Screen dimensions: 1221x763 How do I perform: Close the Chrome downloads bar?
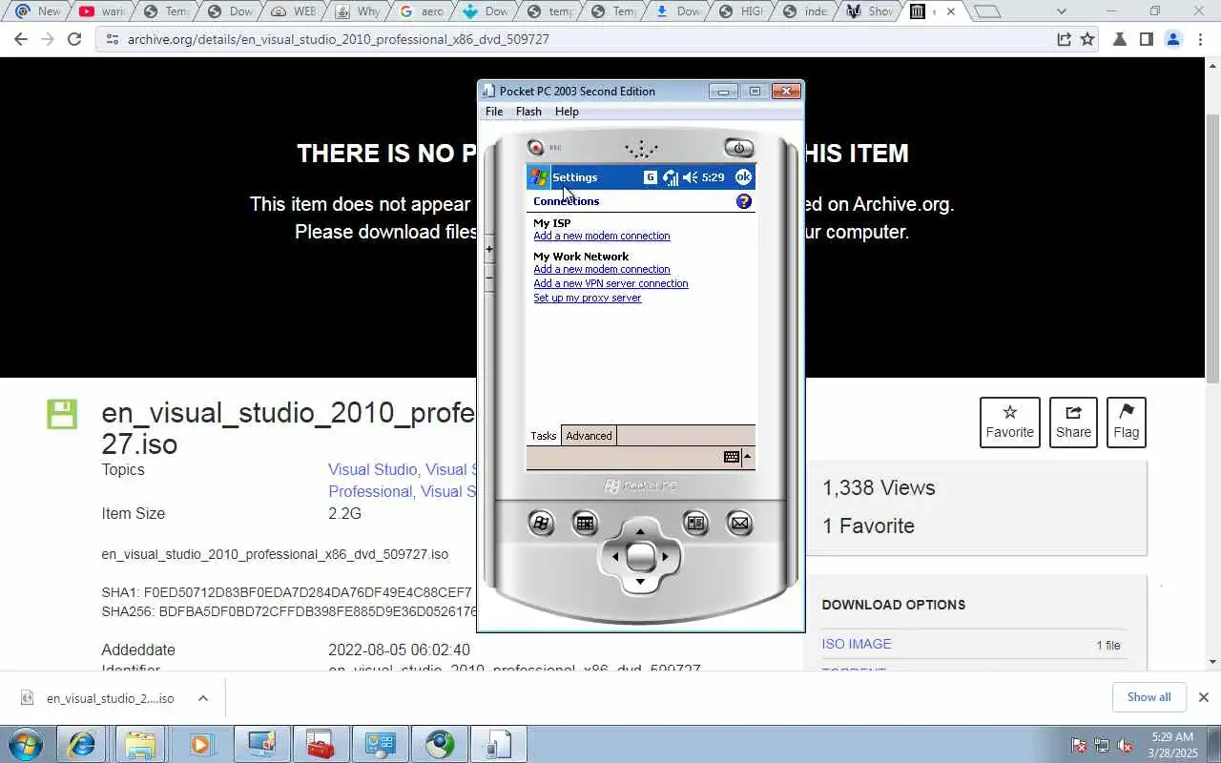pos(1204,697)
